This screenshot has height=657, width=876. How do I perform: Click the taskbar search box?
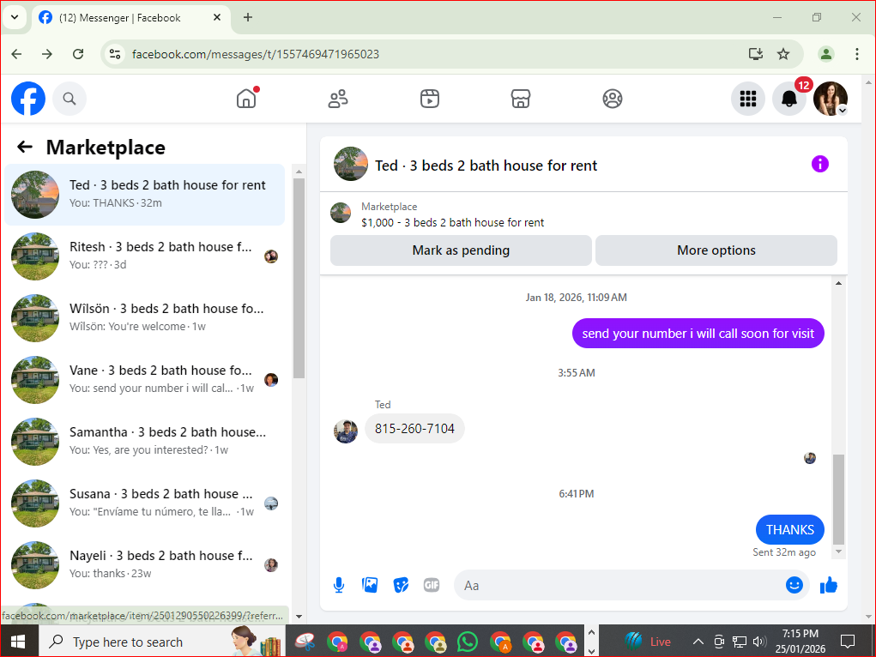coord(162,642)
